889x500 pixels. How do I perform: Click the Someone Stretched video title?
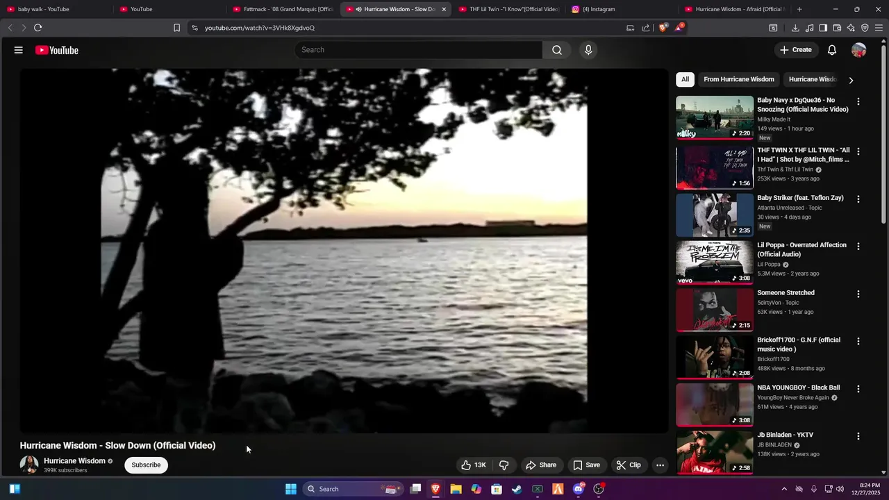pyautogui.click(x=786, y=293)
